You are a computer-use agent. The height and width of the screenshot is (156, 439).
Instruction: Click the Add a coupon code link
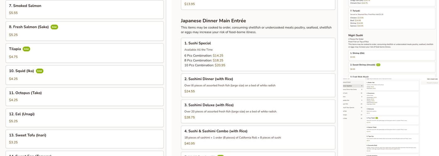point(432,79)
